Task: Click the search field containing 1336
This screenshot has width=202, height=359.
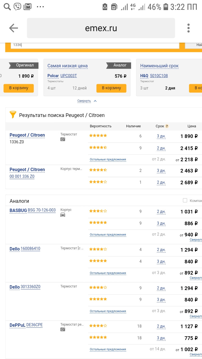Action: pos(95,45)
